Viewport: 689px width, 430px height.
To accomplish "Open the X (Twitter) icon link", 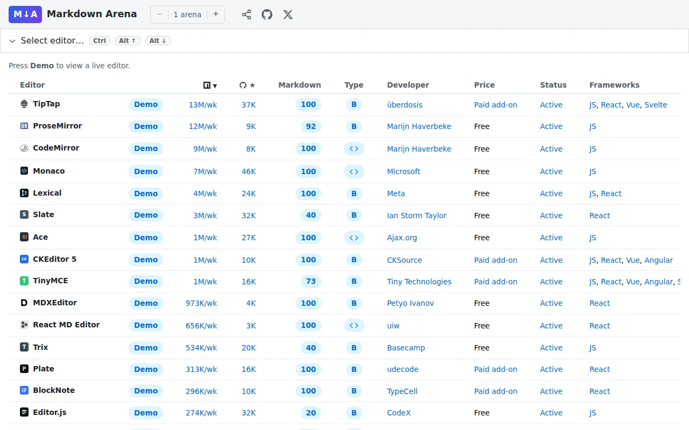I will pyautogui.click(x=288, y=15).
